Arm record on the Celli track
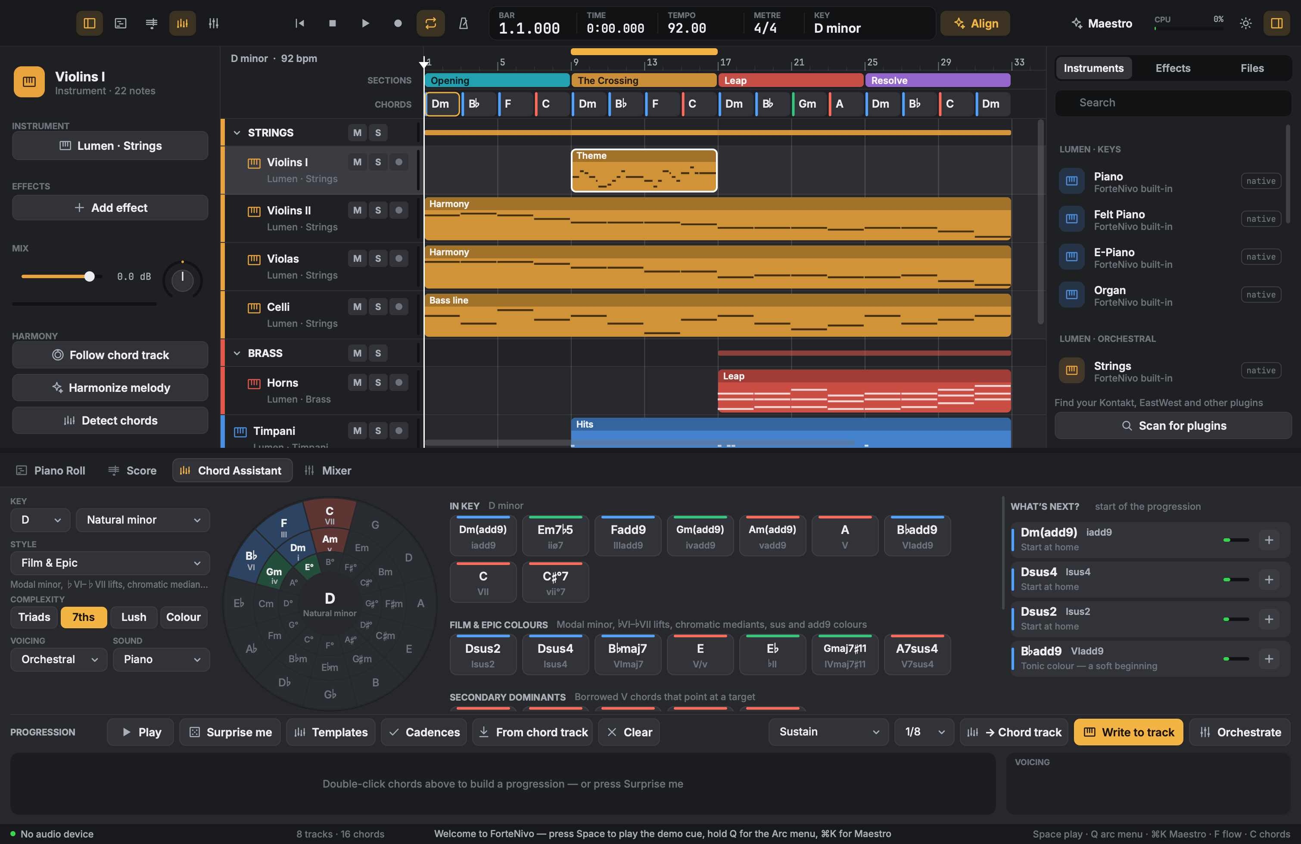 398,307
